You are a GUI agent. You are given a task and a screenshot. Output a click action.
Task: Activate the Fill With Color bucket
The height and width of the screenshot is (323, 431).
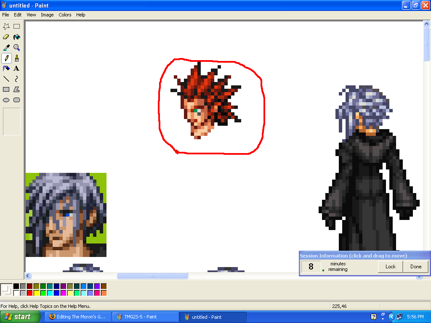point(17,37)
